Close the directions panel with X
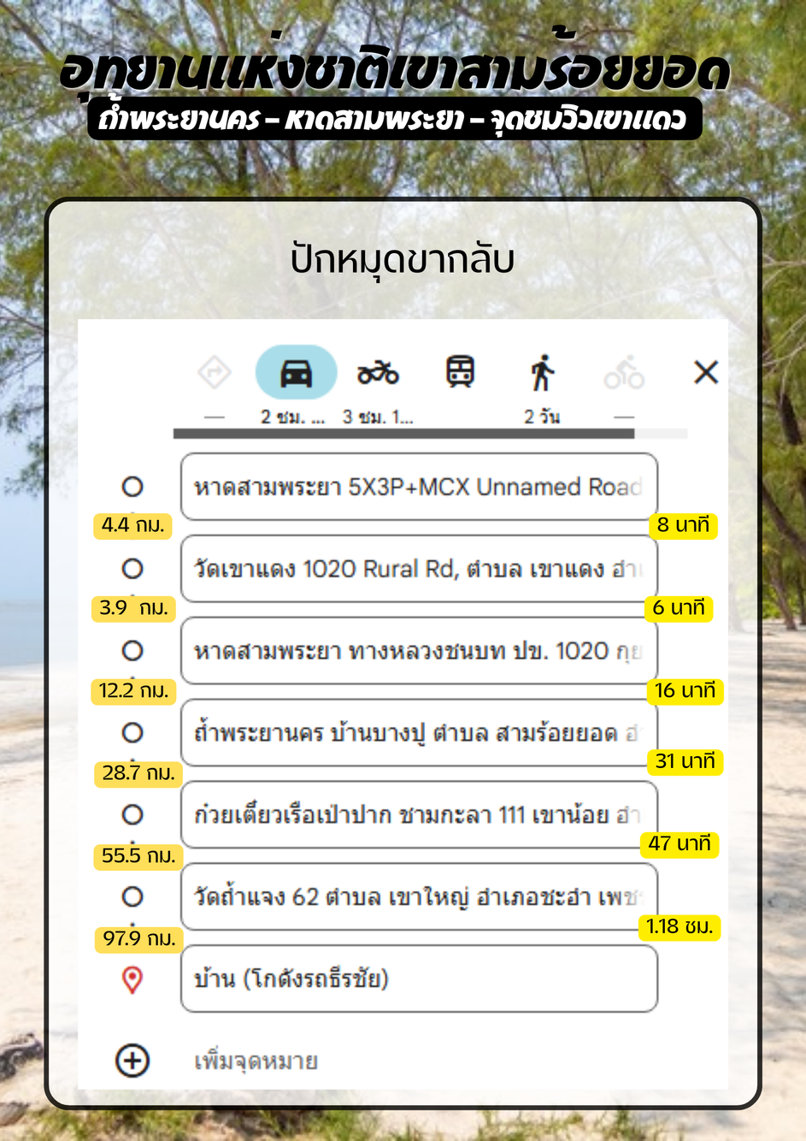Image resolution: width=806 pixels, height=1141 pixels. coord(706,372)
